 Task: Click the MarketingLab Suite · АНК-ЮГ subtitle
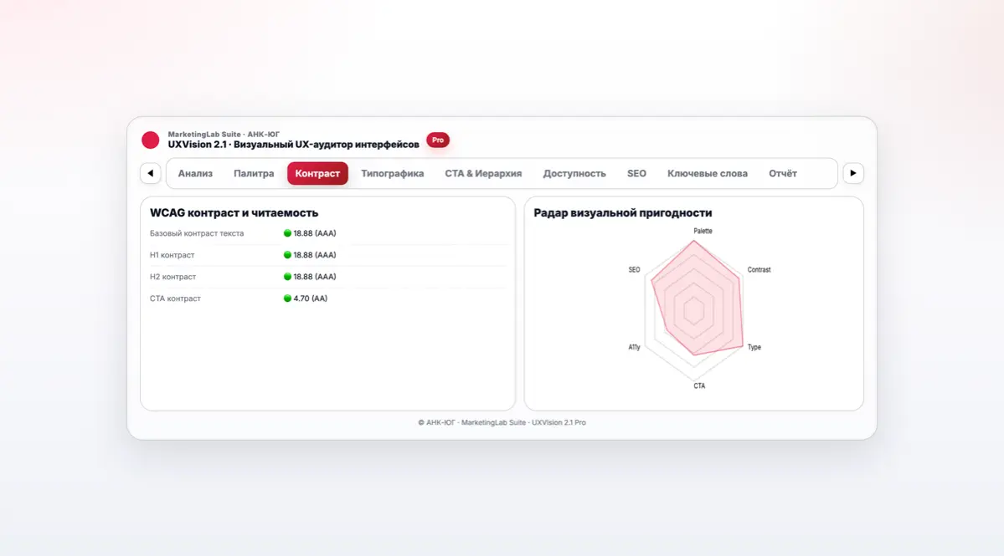pos(224,135)
